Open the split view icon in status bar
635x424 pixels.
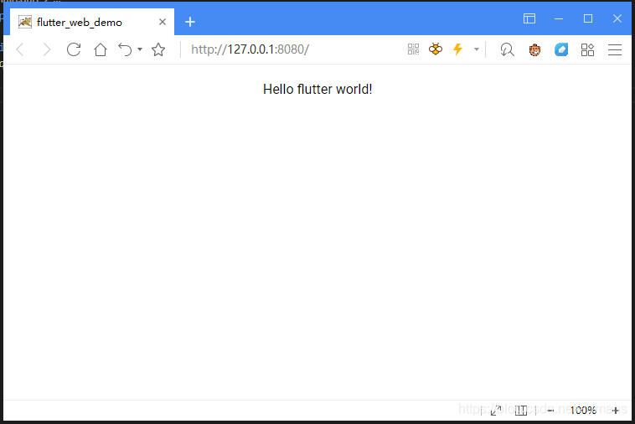(521, 411)
